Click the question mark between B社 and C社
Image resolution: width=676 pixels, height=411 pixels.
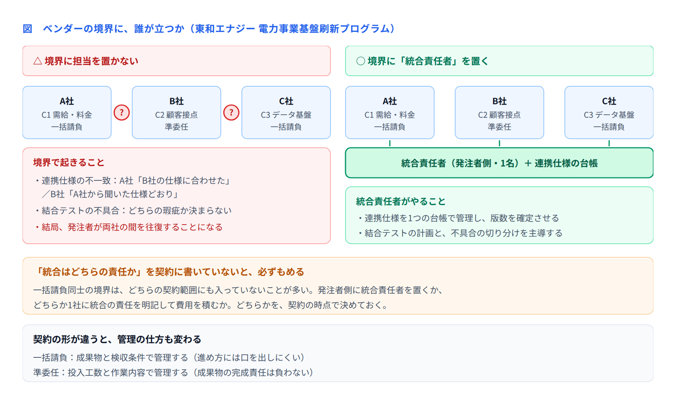[x=231, y=112]
